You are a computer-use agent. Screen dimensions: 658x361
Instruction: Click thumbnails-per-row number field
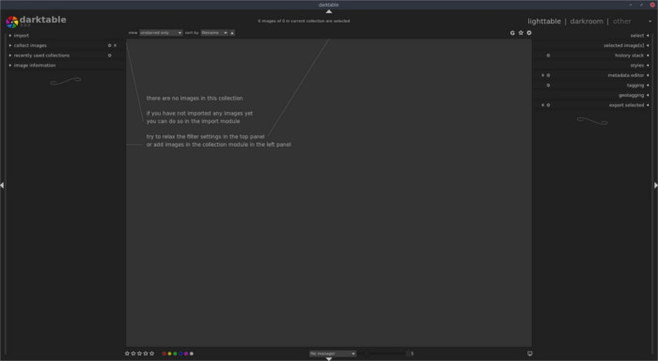(x=412, y=353)
